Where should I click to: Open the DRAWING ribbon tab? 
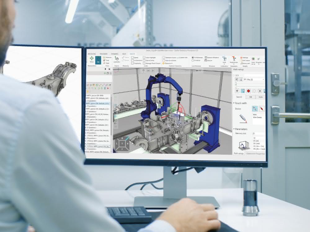115,54
